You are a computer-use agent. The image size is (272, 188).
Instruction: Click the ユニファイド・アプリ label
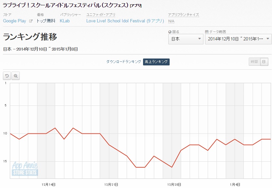[x=101, y=15]
